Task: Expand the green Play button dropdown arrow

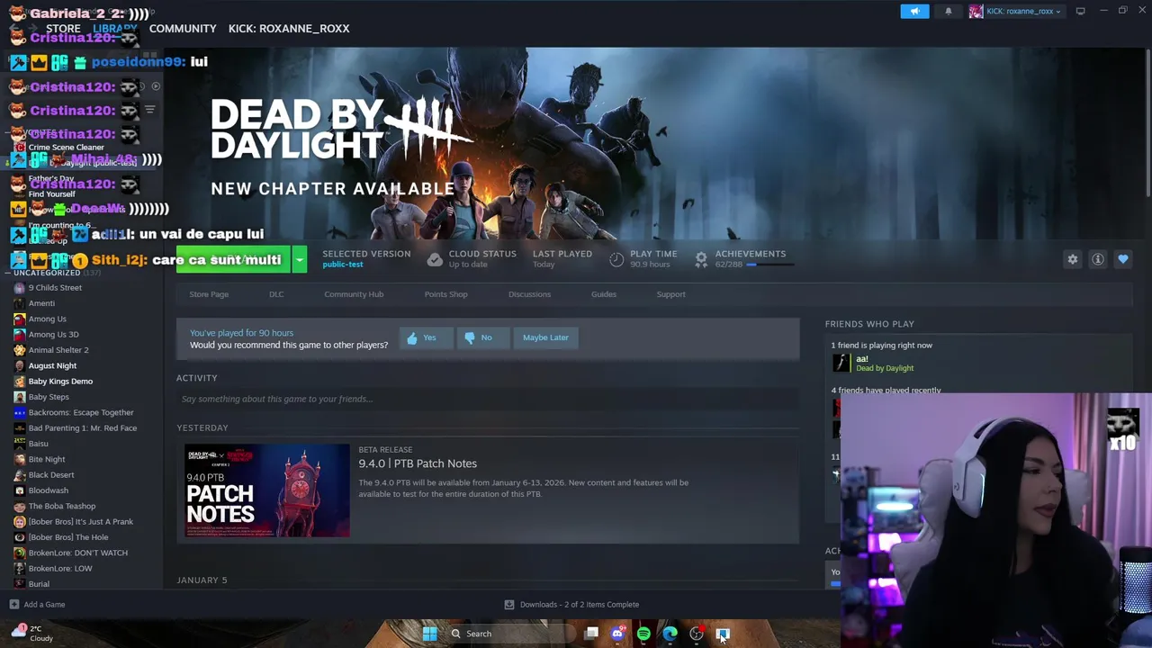Action: click(300, 259)
